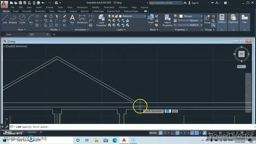
Task: Choose the Rectangle tool in Draw panel
Action: click(37, 16)
